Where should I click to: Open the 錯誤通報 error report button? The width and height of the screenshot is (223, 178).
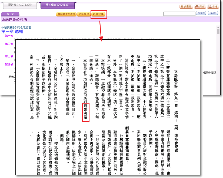[186, 6]
